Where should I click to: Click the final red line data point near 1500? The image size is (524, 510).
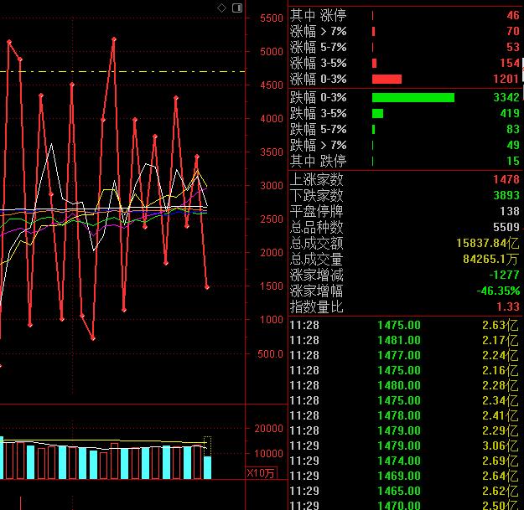pyautogui.click(x=207, y=287)
